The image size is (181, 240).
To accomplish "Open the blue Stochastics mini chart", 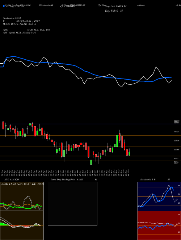I will [159, 196].
